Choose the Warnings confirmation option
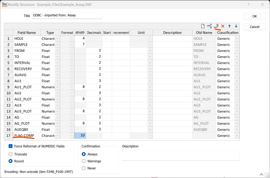Viewport: 270px width, 178px height. coord(84,161)
